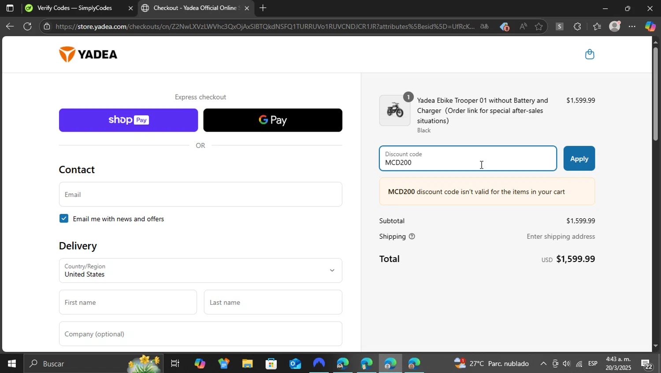View site information lock icon
The width and height of the screenshot is (661, 373).
click(47, 26)
